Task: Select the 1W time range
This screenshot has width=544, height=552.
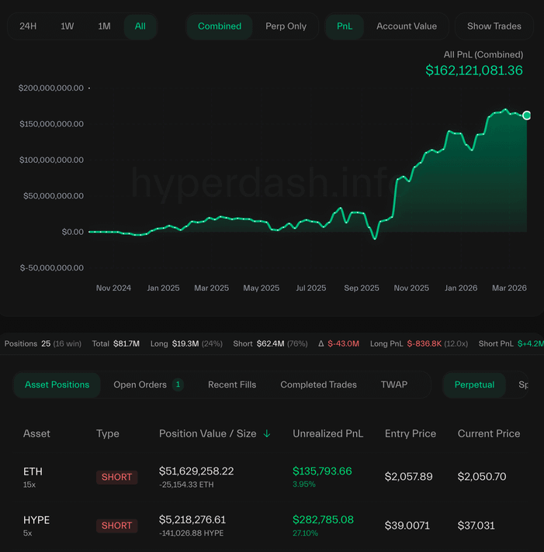Action: (x=68, y=26)
